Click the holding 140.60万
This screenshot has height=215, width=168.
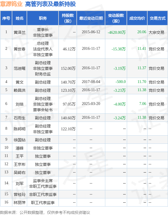(68, 118)
